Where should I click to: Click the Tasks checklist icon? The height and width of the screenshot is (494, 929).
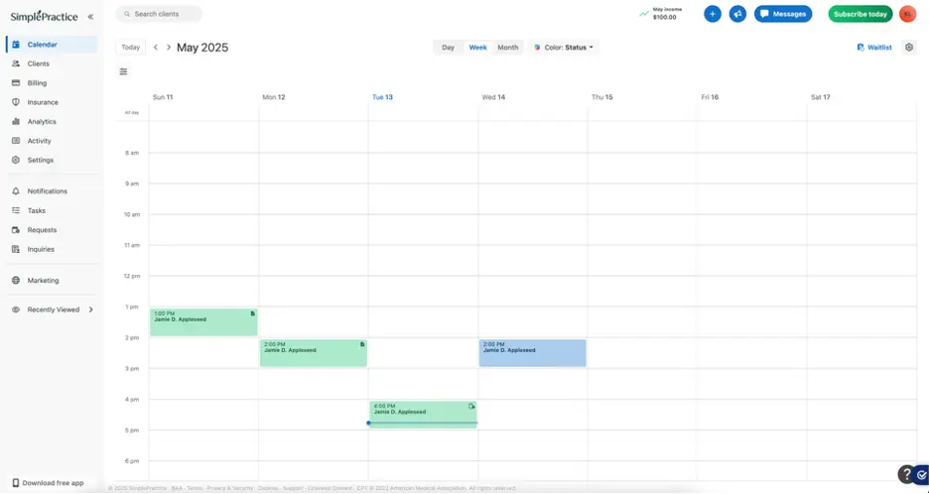coord(16,210)
